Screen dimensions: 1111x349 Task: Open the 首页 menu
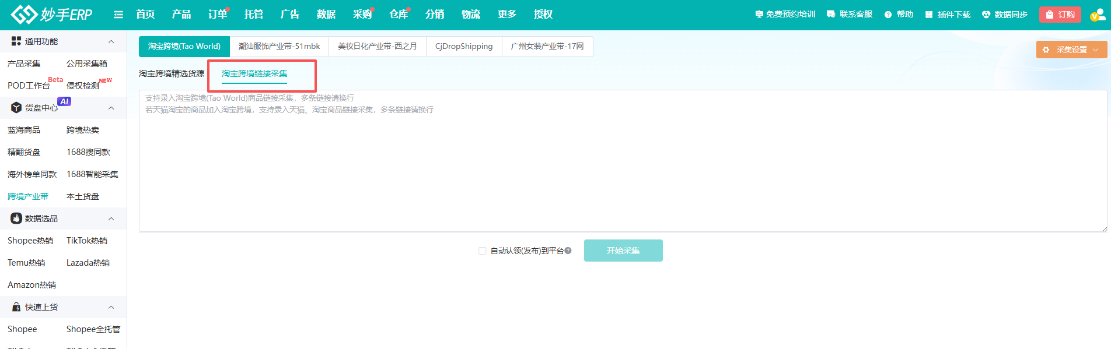145,15
